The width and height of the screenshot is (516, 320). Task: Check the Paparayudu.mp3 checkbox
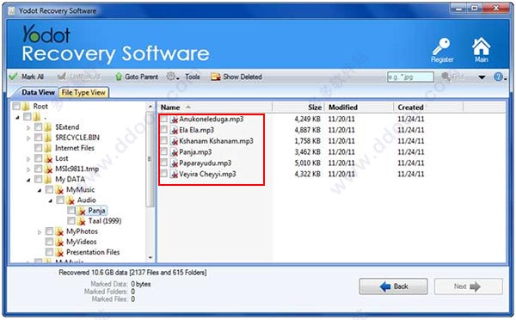(163, 163)
